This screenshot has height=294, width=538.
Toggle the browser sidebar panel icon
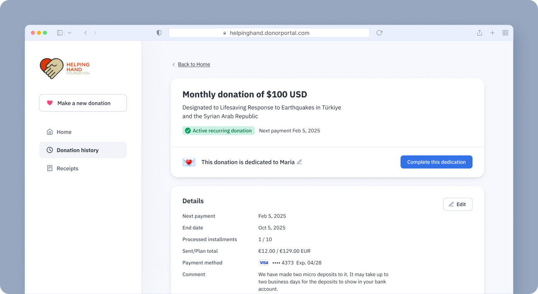tap(60, 33)
